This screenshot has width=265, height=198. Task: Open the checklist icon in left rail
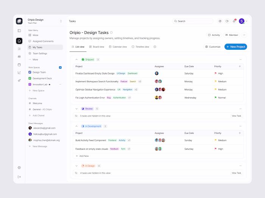(19, 49)
